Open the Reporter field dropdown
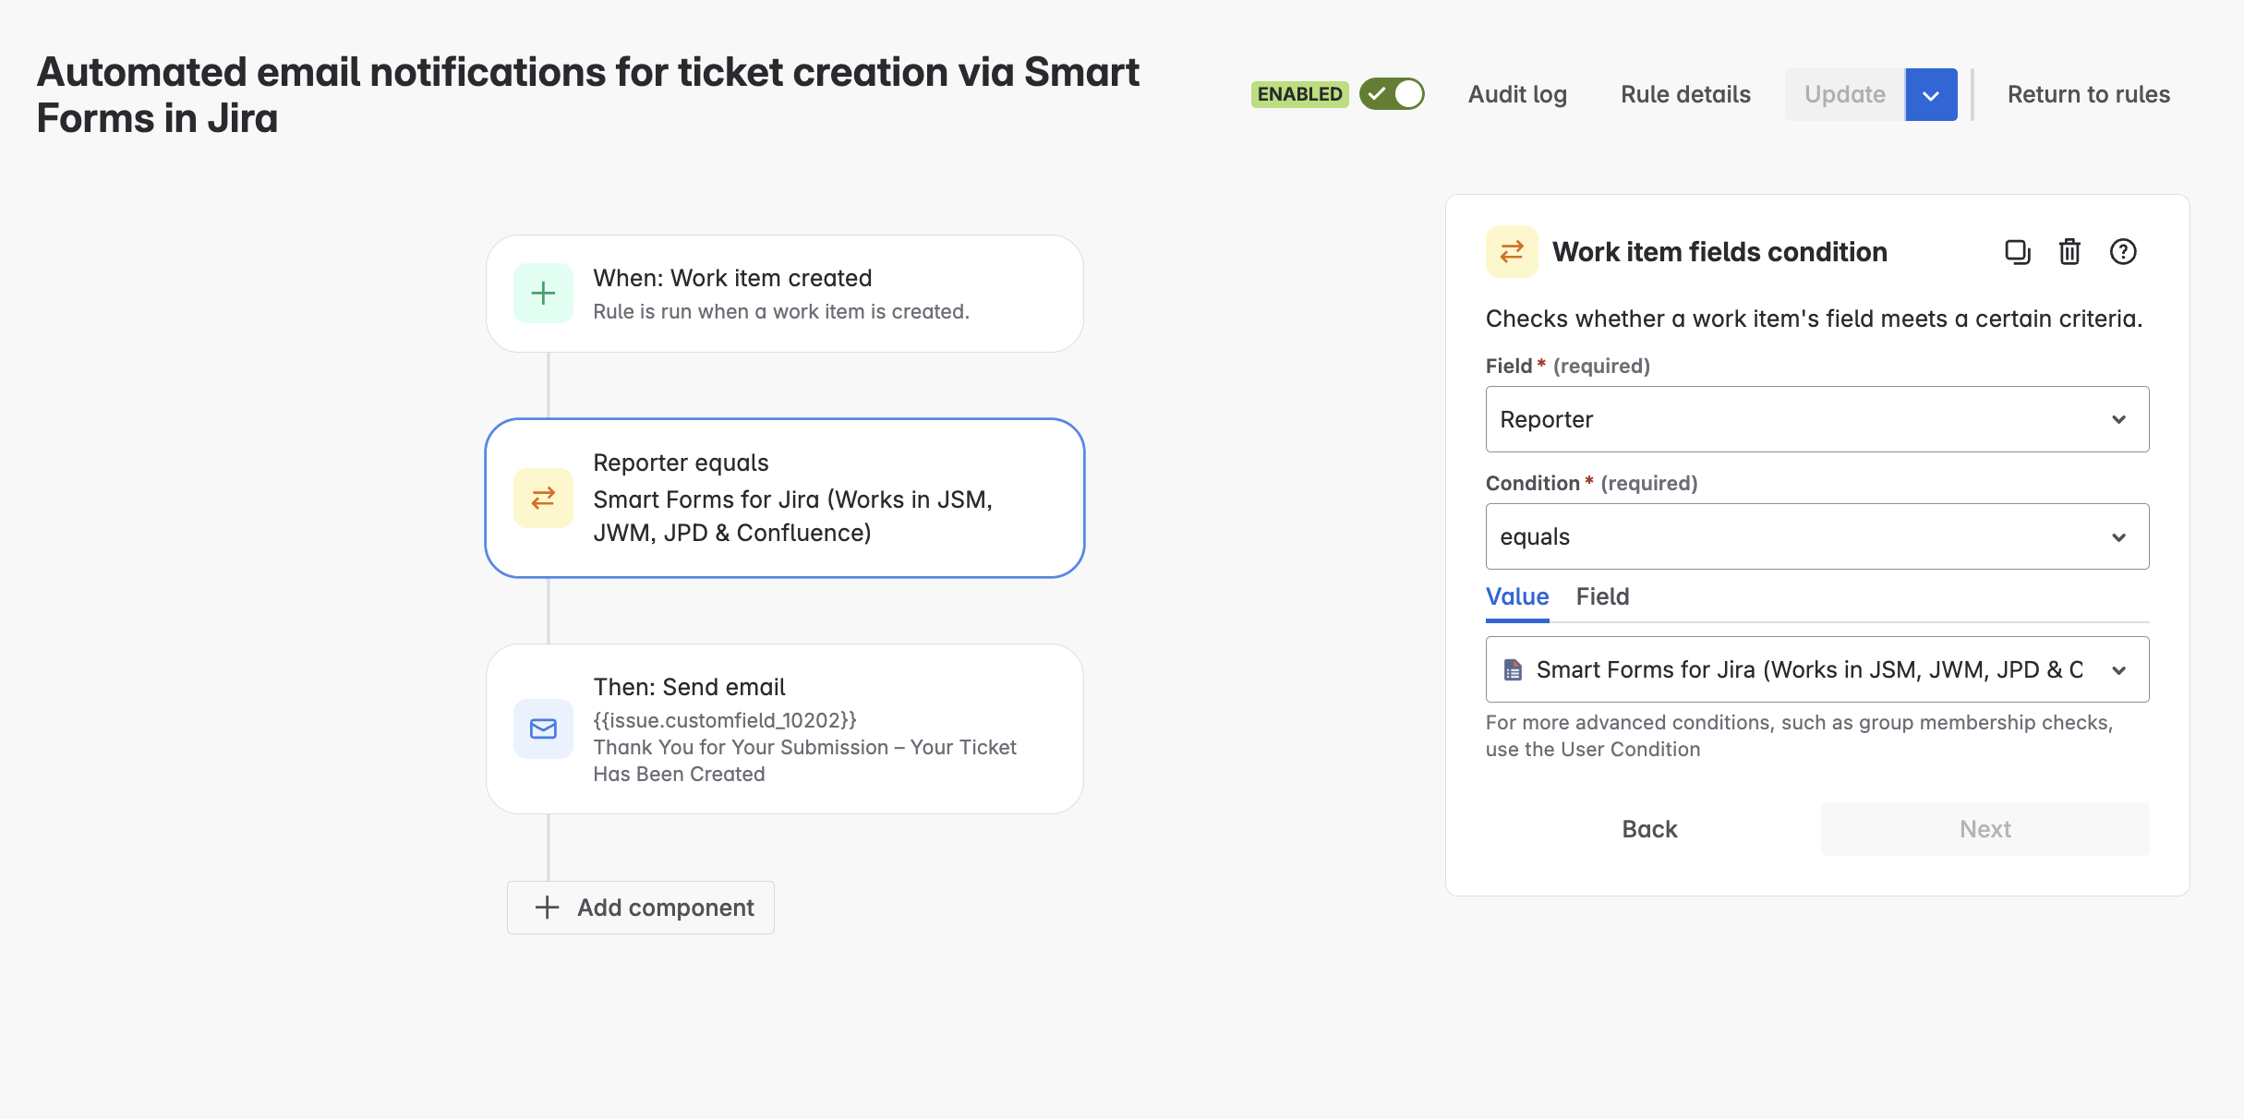This screenshot has width=2244, height=1119. pos(1816,419)
